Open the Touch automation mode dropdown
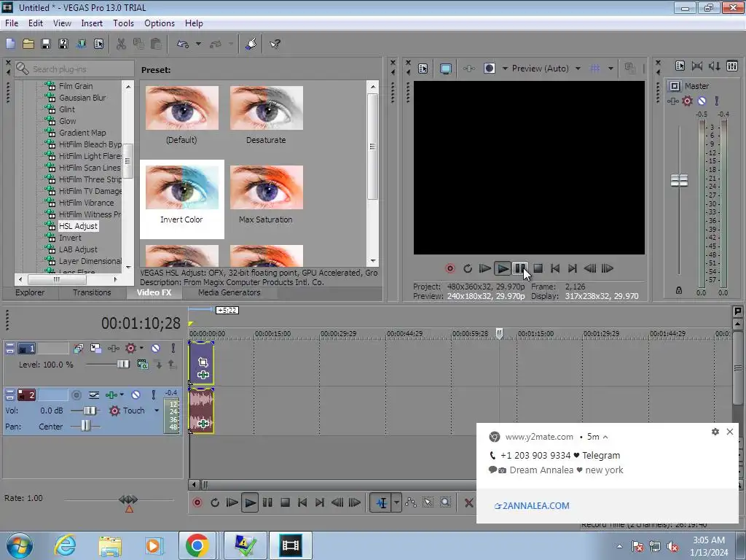This screenshot has height=560, width=746. pyautogui.click(x=156, y=411)
